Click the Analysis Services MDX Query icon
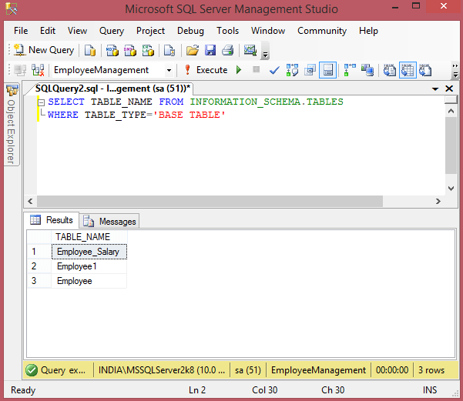The image size is (463, 401). (x=112, y=50)
